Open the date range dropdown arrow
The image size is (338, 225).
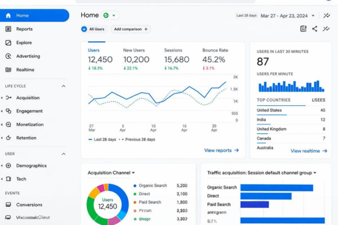tap(313, 16)
